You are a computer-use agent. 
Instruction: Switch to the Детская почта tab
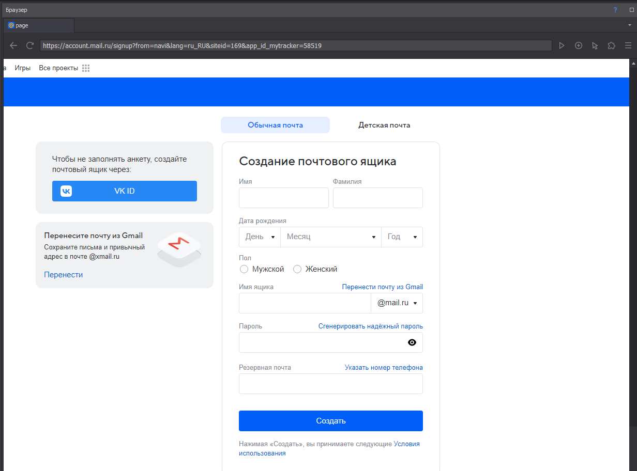[384, 125]
